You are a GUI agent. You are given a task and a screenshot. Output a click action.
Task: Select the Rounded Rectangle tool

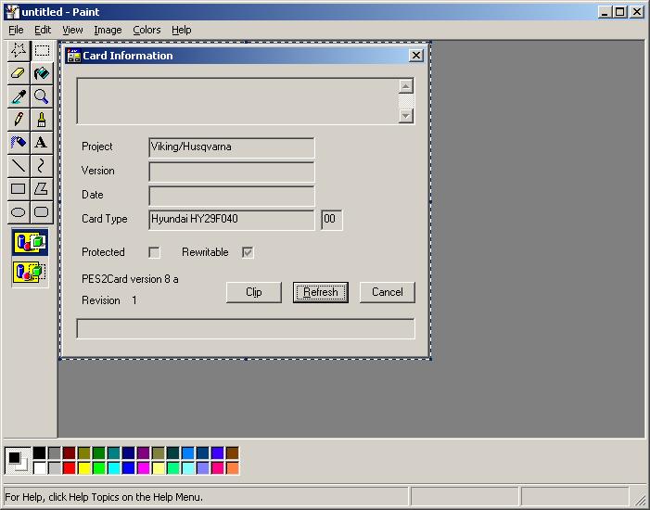42,212
